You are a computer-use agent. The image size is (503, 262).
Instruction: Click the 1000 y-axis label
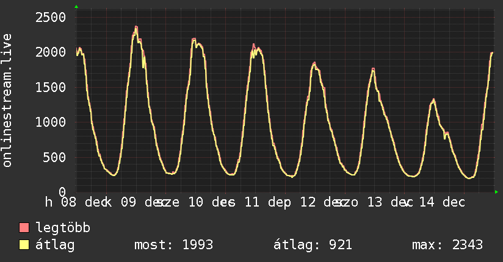pos(50,122)
